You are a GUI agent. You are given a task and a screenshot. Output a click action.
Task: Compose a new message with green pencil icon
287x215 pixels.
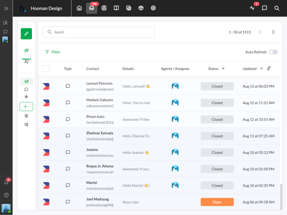coord(26,34)
